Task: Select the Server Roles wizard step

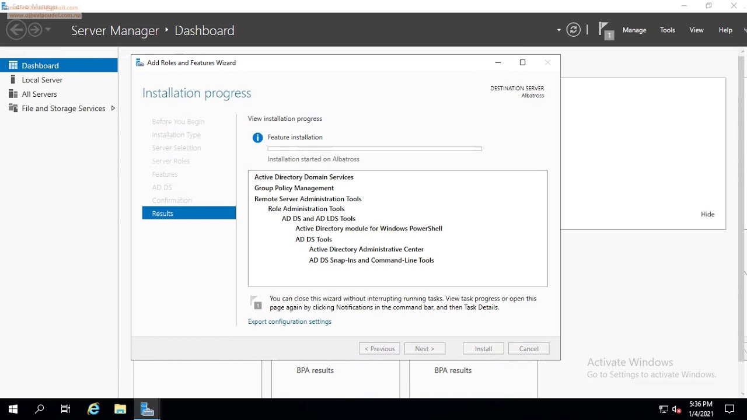Action: pyautogui.click(x=171, y=161)
